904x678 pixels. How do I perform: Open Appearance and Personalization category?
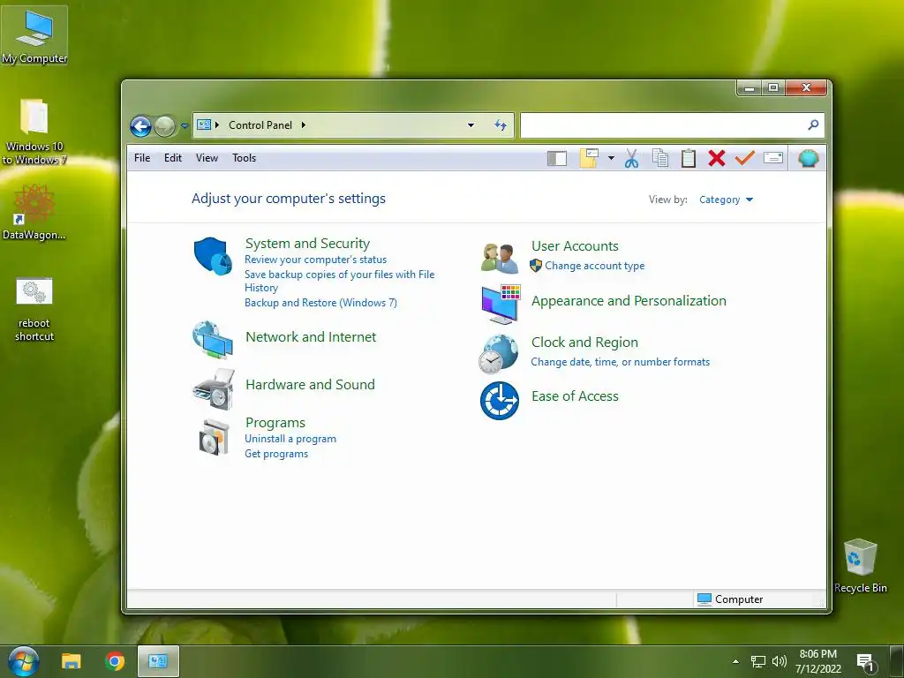tap(629, 301)
